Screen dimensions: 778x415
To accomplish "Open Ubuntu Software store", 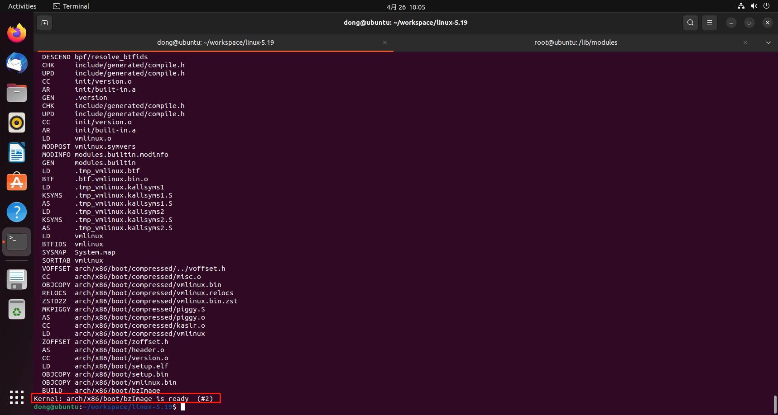I will (x=17, y=182).
